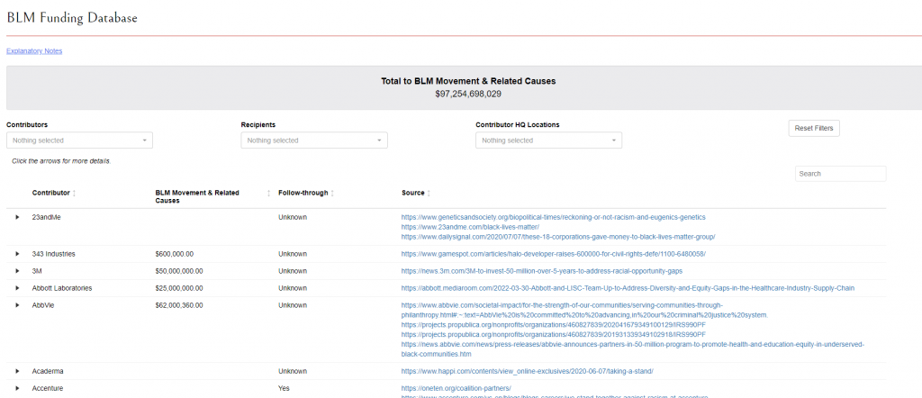Open the 23andme.com black-lives-matter link
This screenshot has width=922, height=398.
tap(470, 227)
